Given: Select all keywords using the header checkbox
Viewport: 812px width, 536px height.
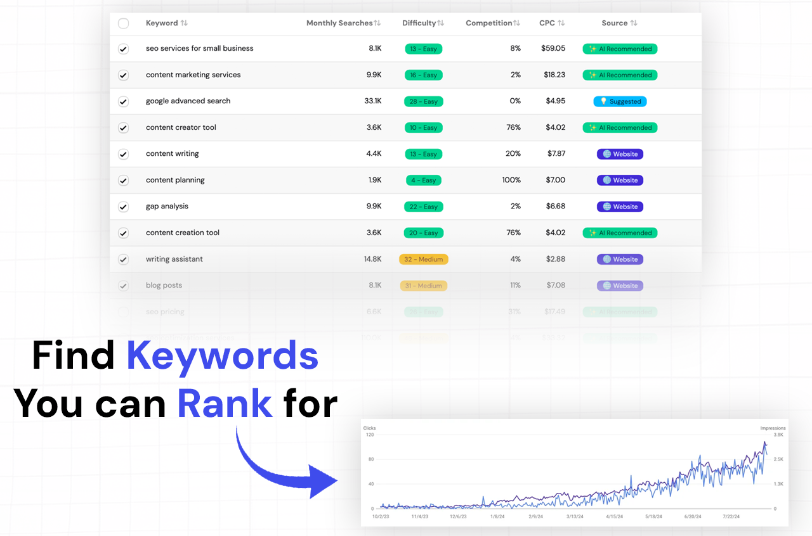Looking at the screenshot, I should [x=123, y=23].
